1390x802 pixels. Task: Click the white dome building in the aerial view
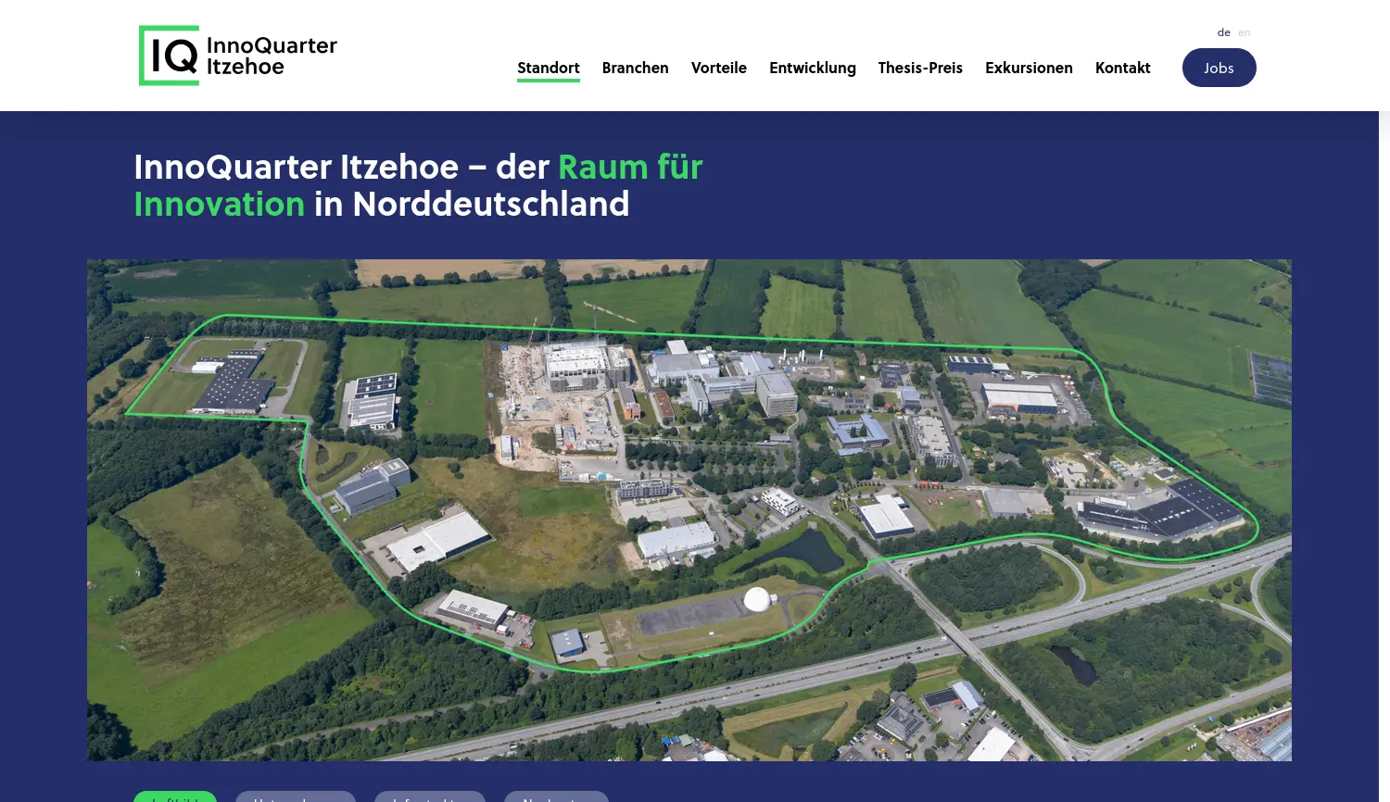click(757, 599)
